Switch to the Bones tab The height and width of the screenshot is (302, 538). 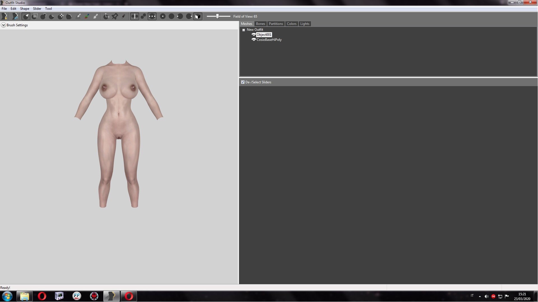click(261, 24)
